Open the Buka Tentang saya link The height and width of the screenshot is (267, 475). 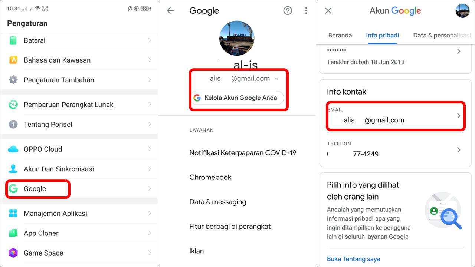(353, 259)
